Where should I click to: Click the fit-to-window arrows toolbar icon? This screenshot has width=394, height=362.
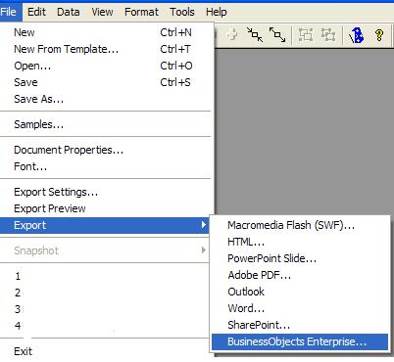point(255,34)
